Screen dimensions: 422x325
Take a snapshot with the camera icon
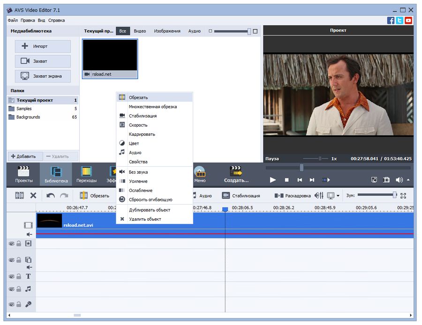386,180
